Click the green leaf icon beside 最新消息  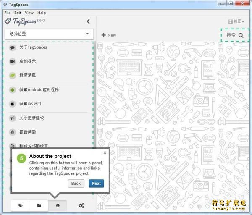12,75
